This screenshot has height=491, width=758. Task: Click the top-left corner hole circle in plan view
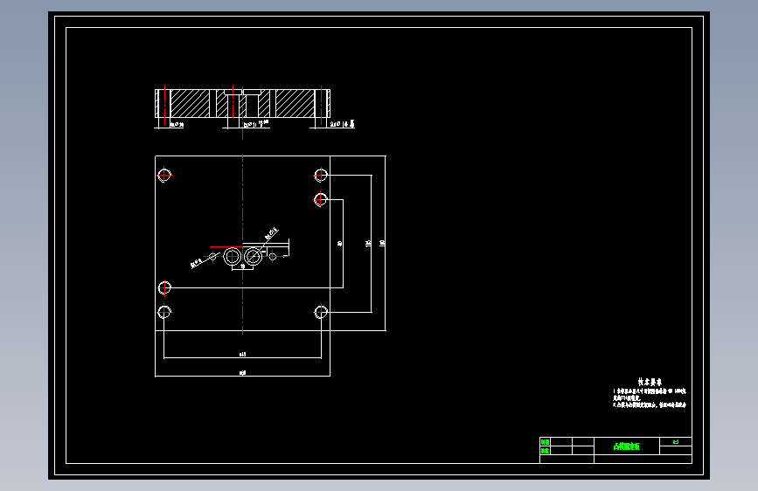click(164, 175)
